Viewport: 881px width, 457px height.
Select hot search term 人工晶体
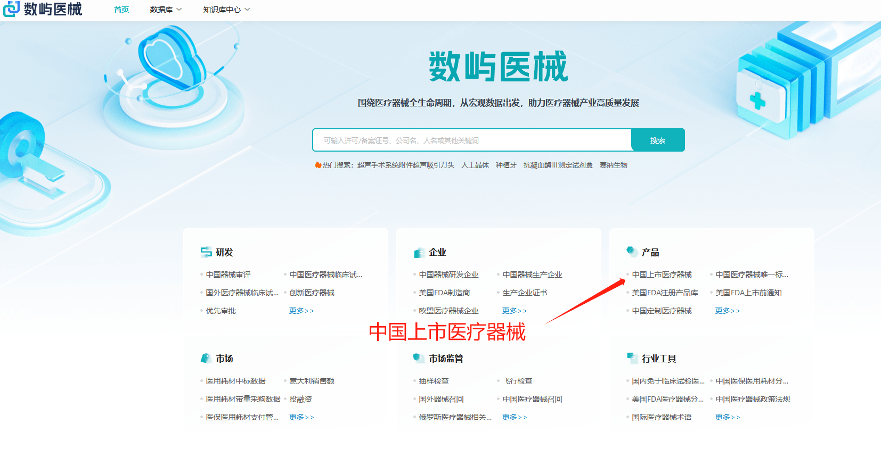[475, 165]
